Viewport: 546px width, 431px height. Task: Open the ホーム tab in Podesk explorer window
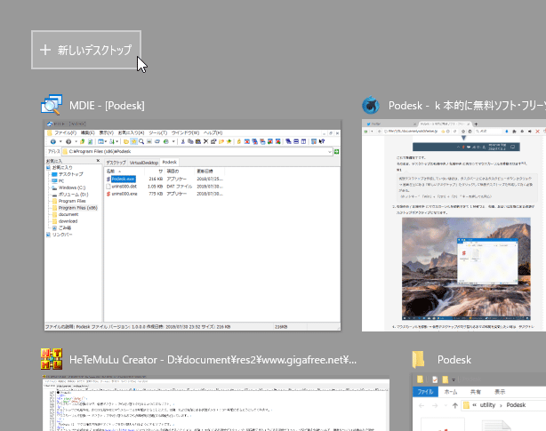[x=451, y=392]
